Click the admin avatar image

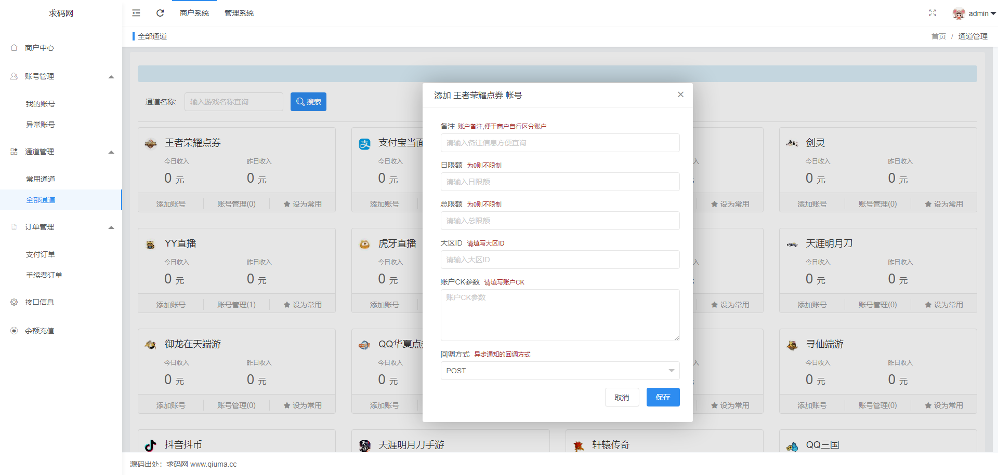[x=958, y=13]
